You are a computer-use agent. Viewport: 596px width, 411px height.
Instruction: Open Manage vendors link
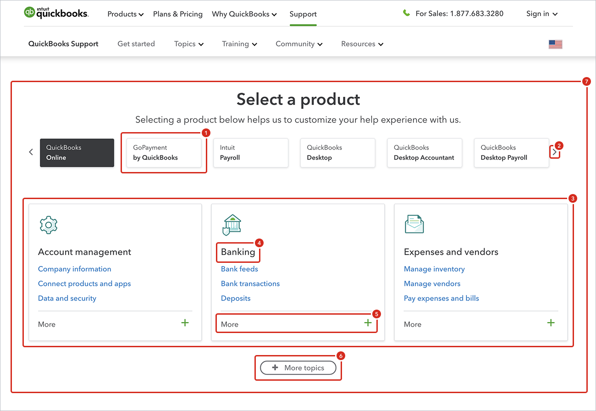pyautogui.click(x=432, y=284)
